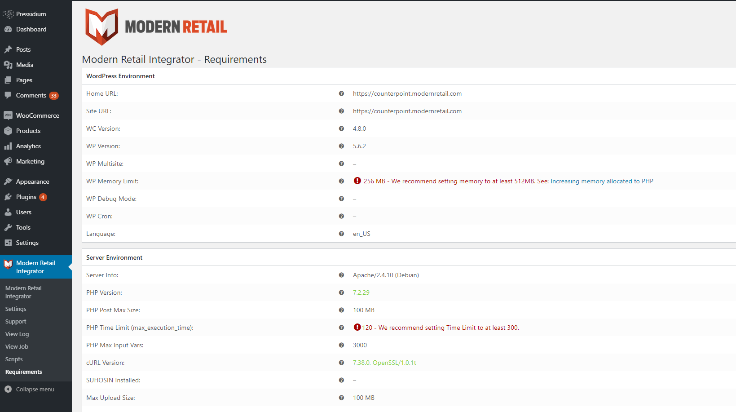Screen dimensions: 736x412
Task: Click the help icon next to WP Memory Limit
Action: click(x=341, y=181)
